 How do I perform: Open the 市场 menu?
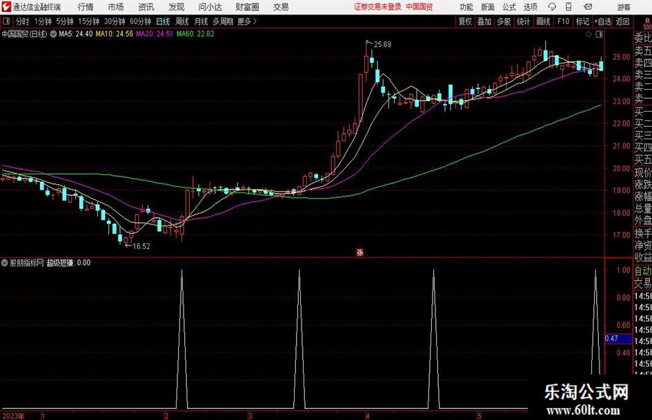116,7
